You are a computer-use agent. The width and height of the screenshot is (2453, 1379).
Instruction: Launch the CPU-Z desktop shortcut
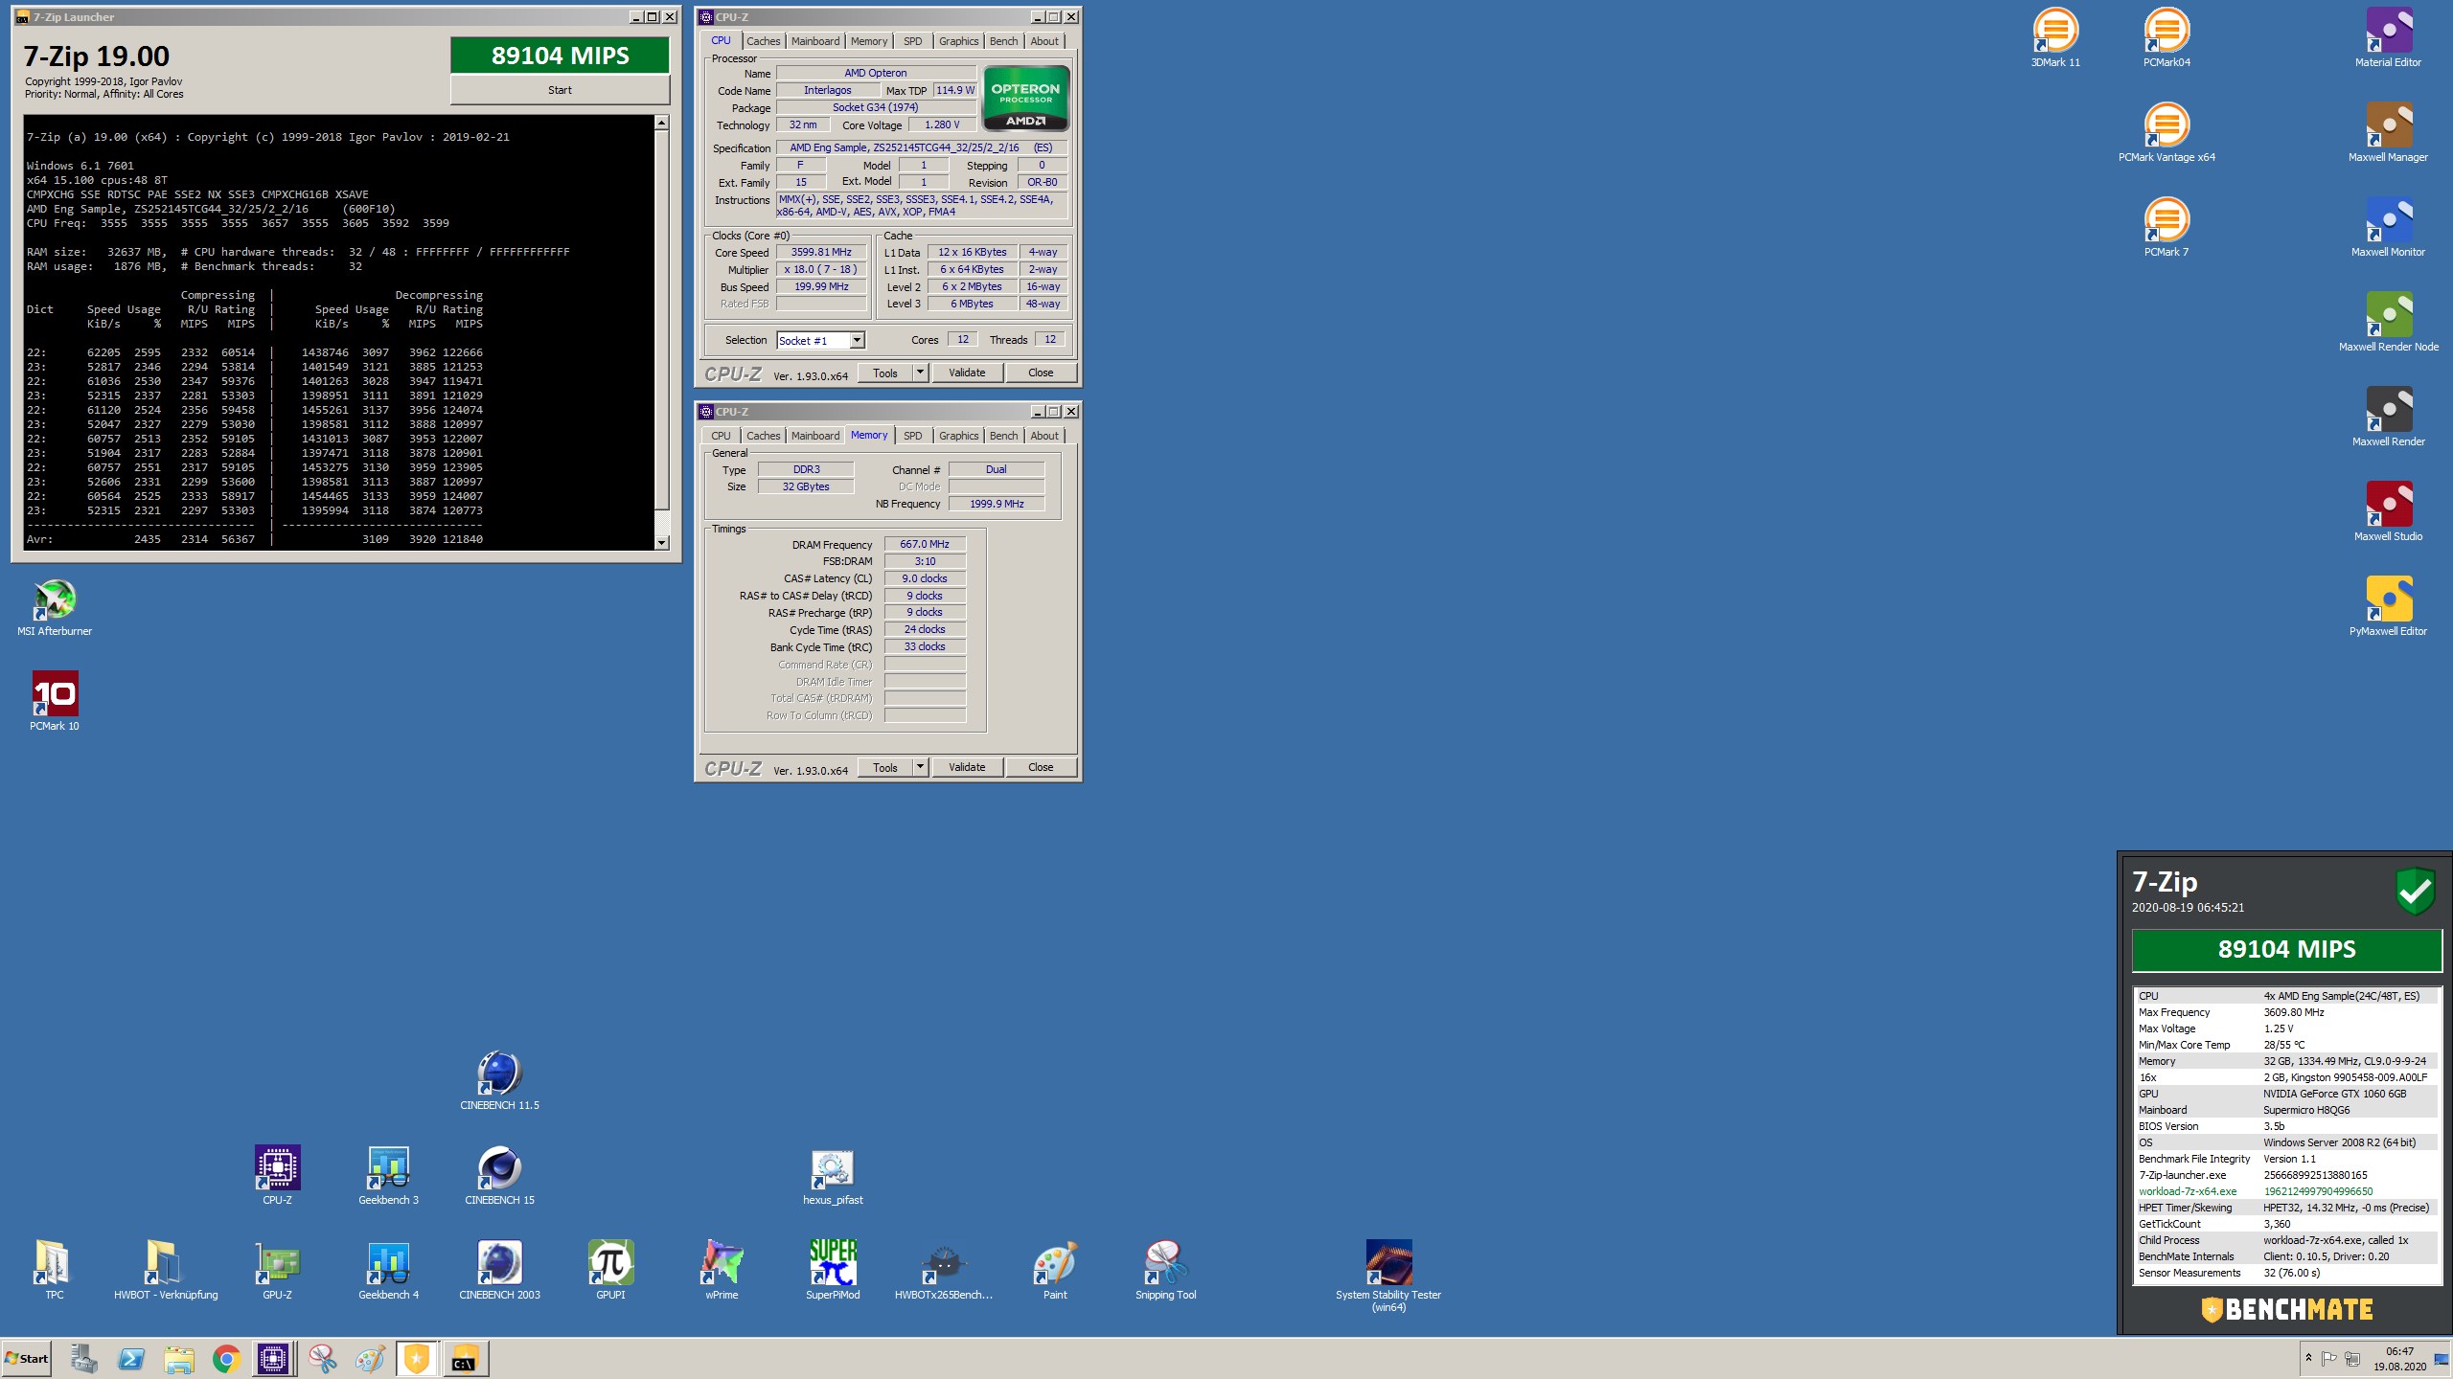pyautogui.click(x=277, y=1176)
